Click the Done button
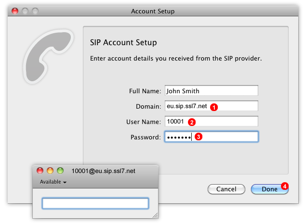 [x=270, y=189]
